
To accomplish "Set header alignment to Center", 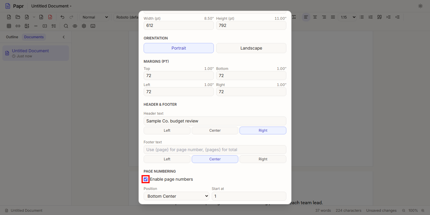I will [x=215, y=130].
